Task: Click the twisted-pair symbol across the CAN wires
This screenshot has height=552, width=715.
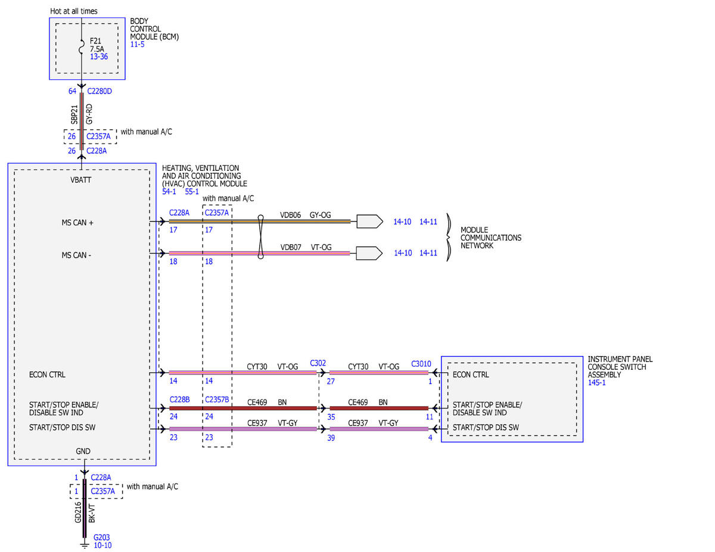Action: tap(260, 237)
